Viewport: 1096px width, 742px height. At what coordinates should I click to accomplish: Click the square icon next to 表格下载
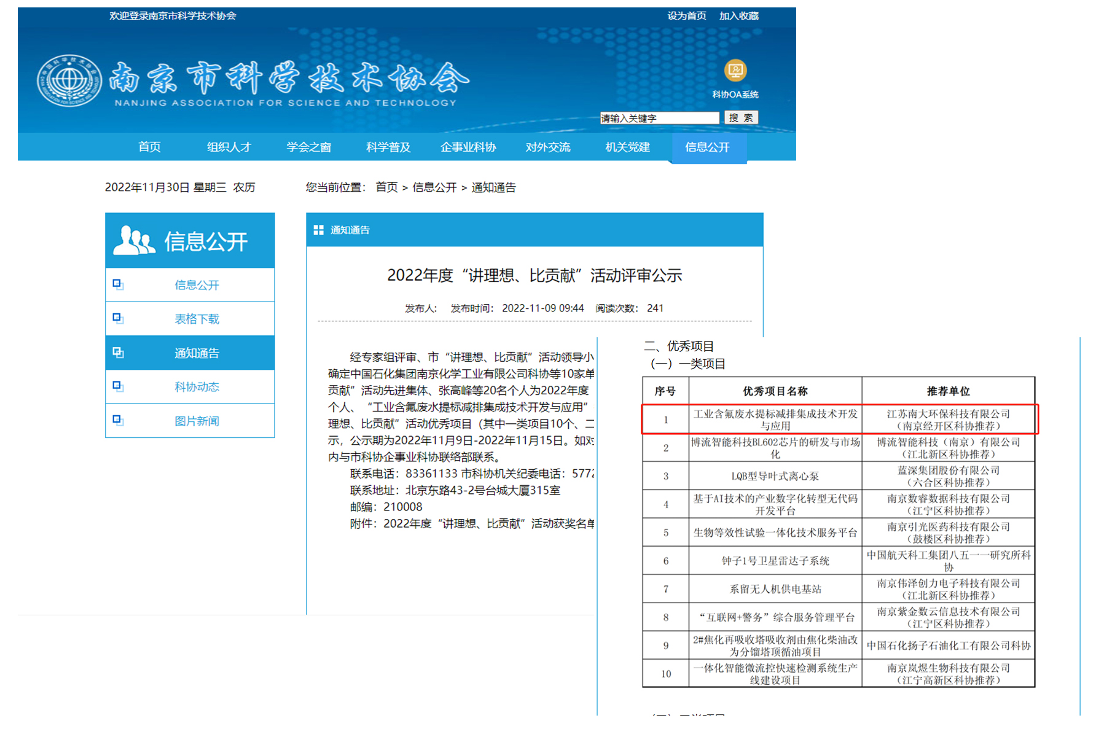[118, 318]
